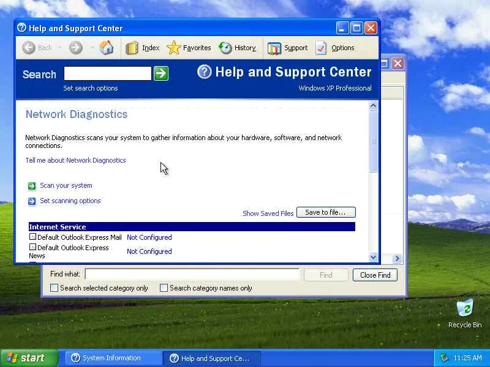Click the system tray network icon
The width and height of the screenshot is (490, 367).
(x=444, y=358)
